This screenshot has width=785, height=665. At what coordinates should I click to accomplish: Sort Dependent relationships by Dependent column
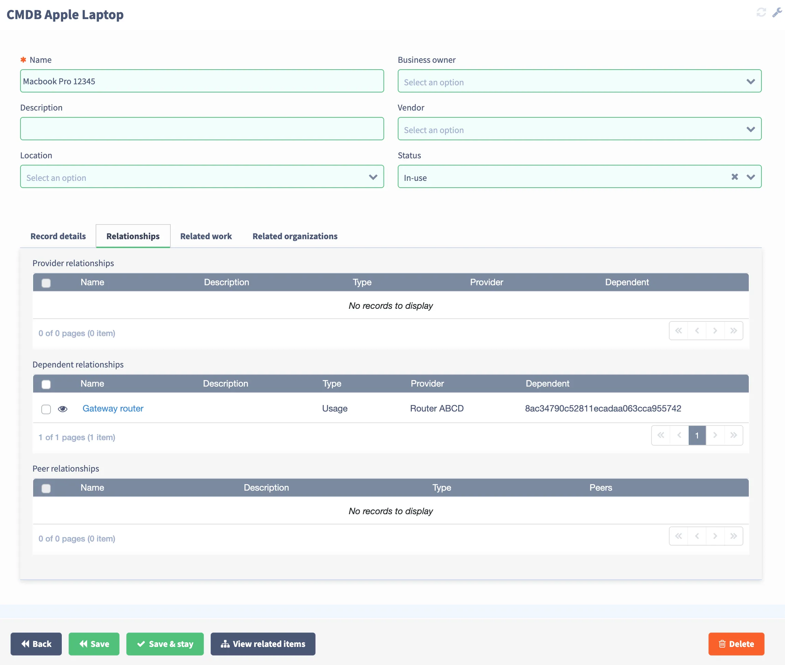(547, 384)
